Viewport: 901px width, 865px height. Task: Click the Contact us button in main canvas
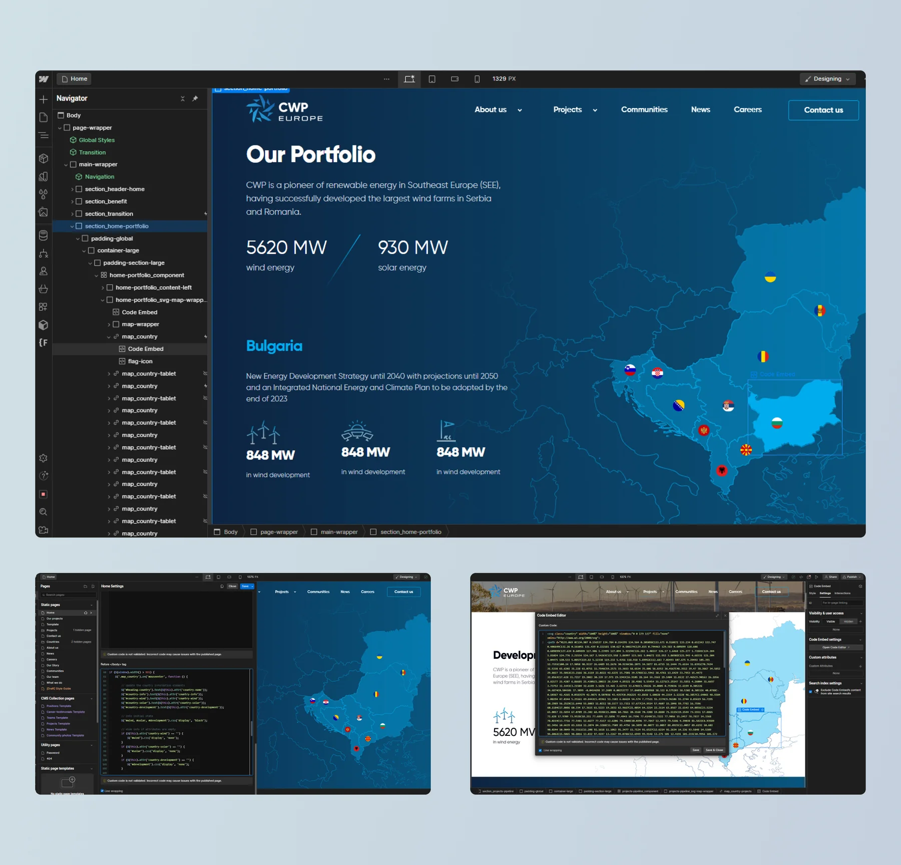pyautogui.click(x=823, y=110)
